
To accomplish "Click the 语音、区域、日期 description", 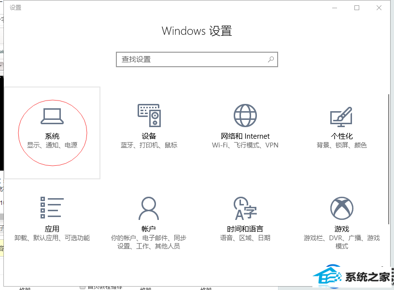I will click(245, 238).
